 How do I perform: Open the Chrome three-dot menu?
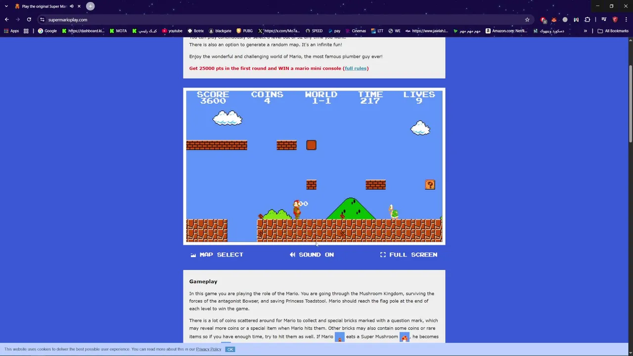click(626, 20)
